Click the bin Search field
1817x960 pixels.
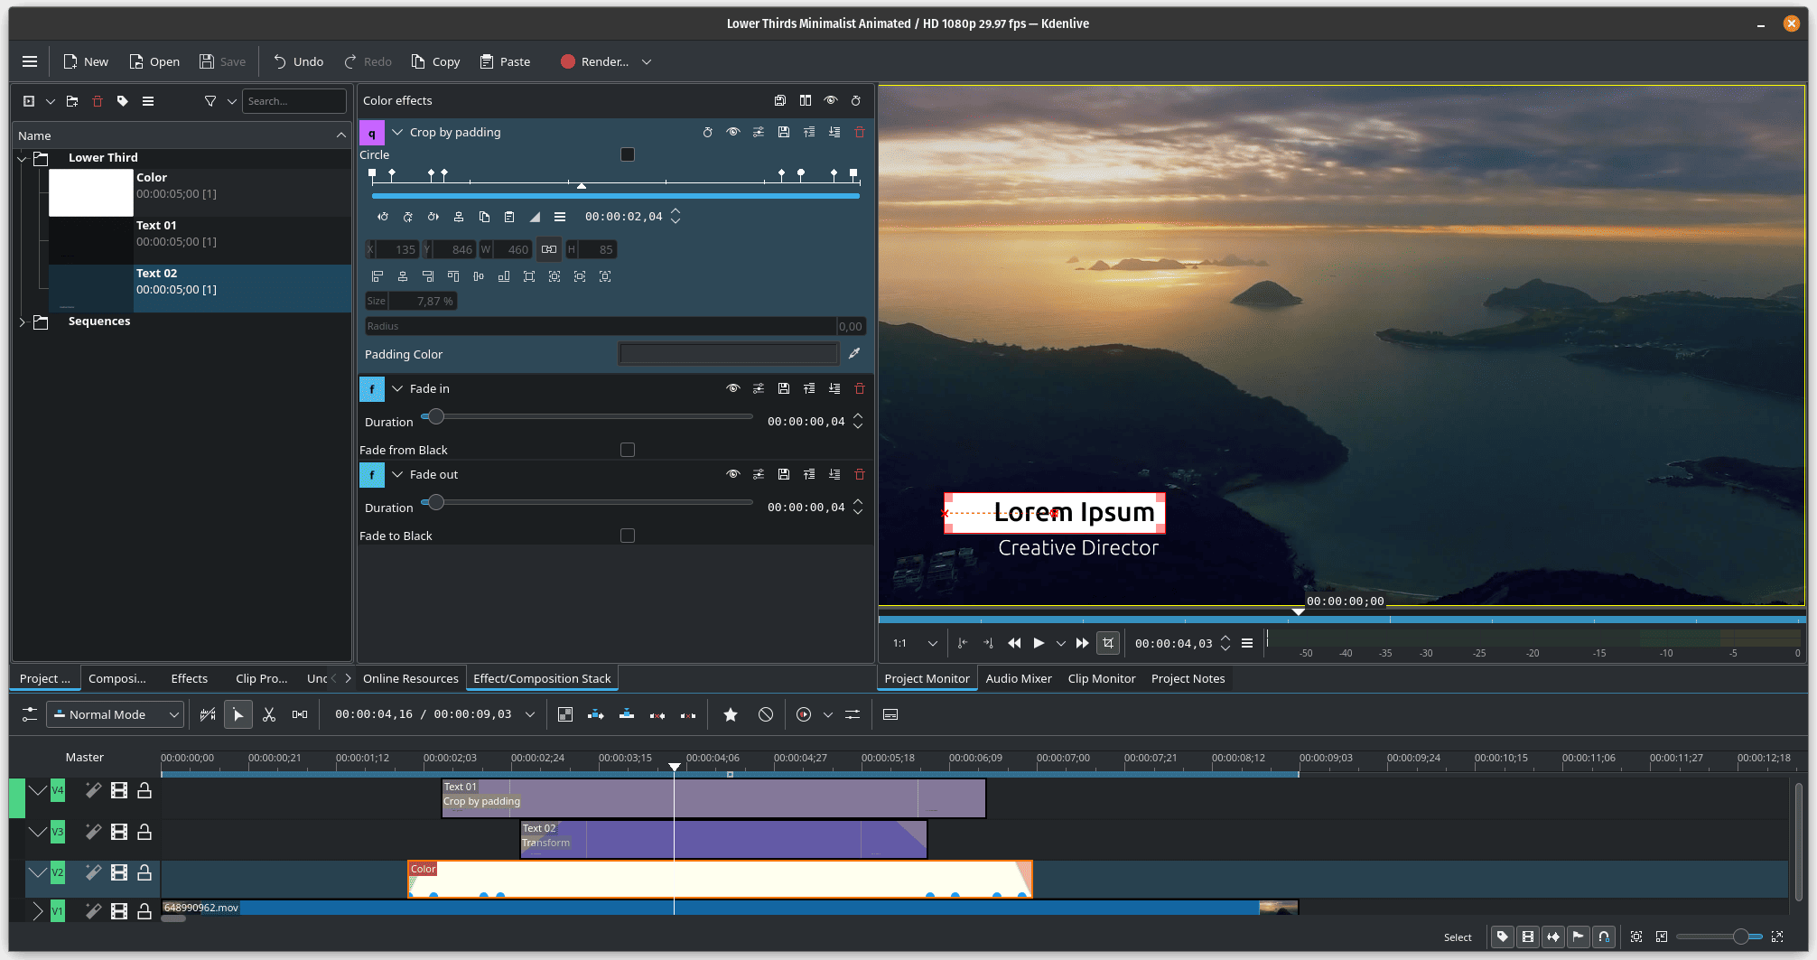(x=294, y=101)
